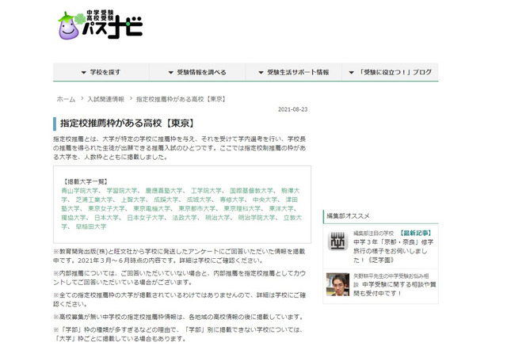Screen dimensions: 507x346
Task: Open 青山学院大学 link
Action: (x=80, y=191)
